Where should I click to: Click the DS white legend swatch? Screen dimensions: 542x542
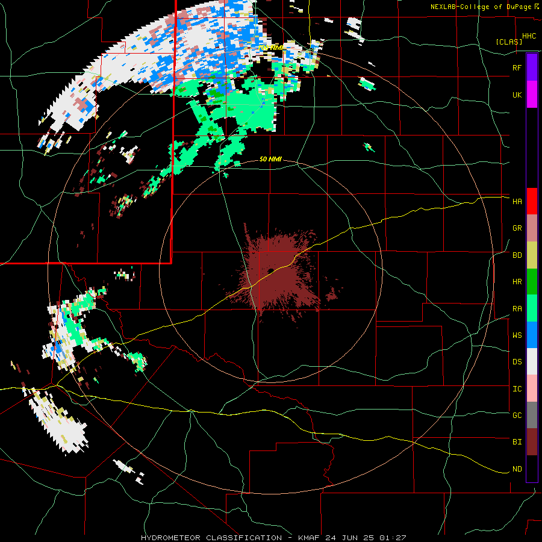tap(532, 361)
